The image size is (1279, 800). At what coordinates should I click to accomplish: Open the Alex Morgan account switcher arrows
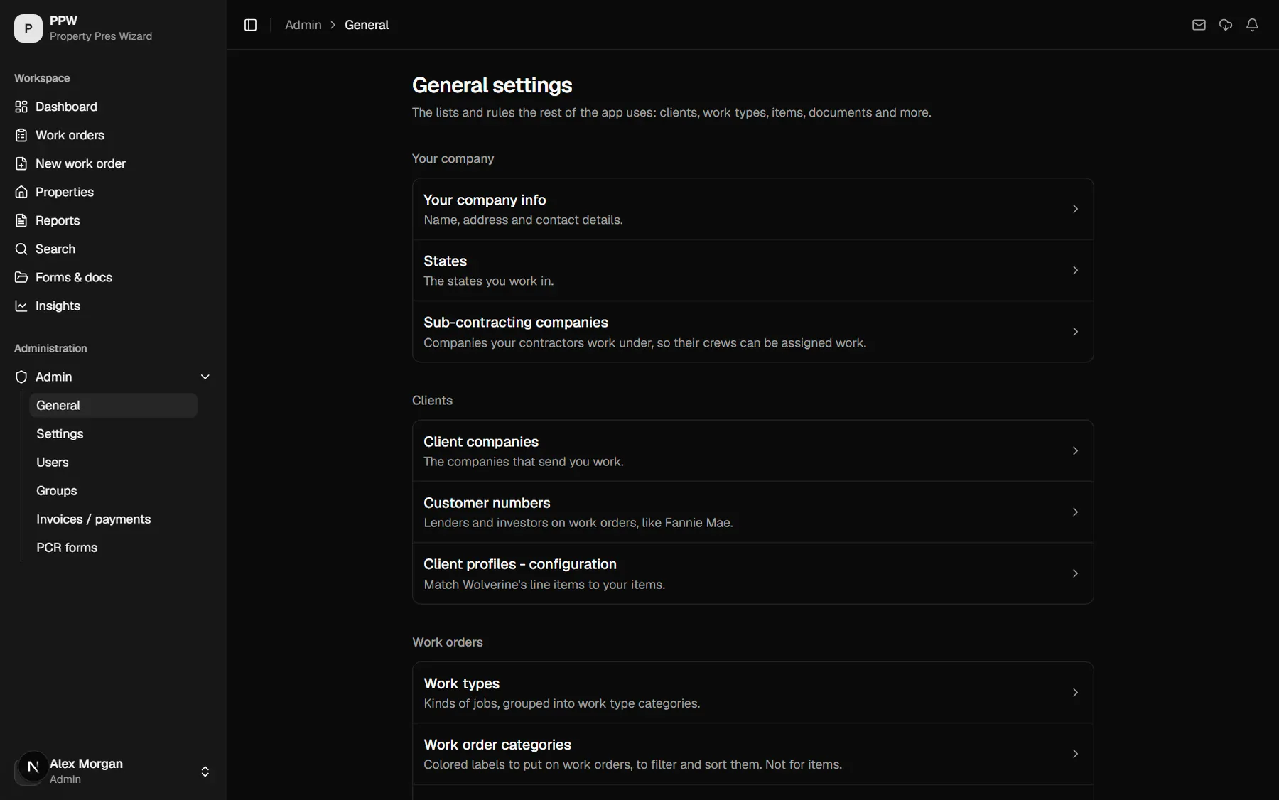tap(205, 772)
